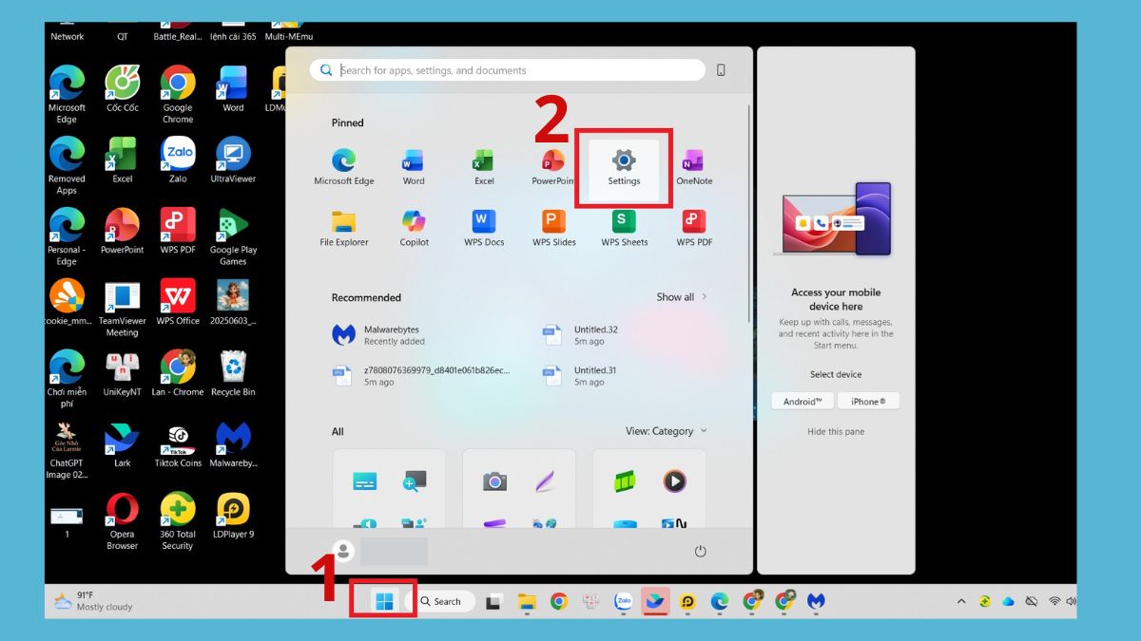Click the taskbar Search box
Screen dimensions: 1141x641
(440, 601)
